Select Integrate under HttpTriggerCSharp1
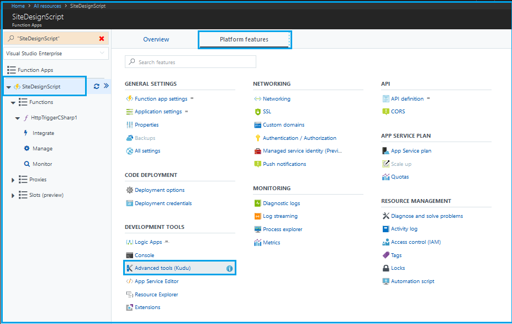Image resolution: width=512 pixels, height=324 pixels. (x=44, y=133)
